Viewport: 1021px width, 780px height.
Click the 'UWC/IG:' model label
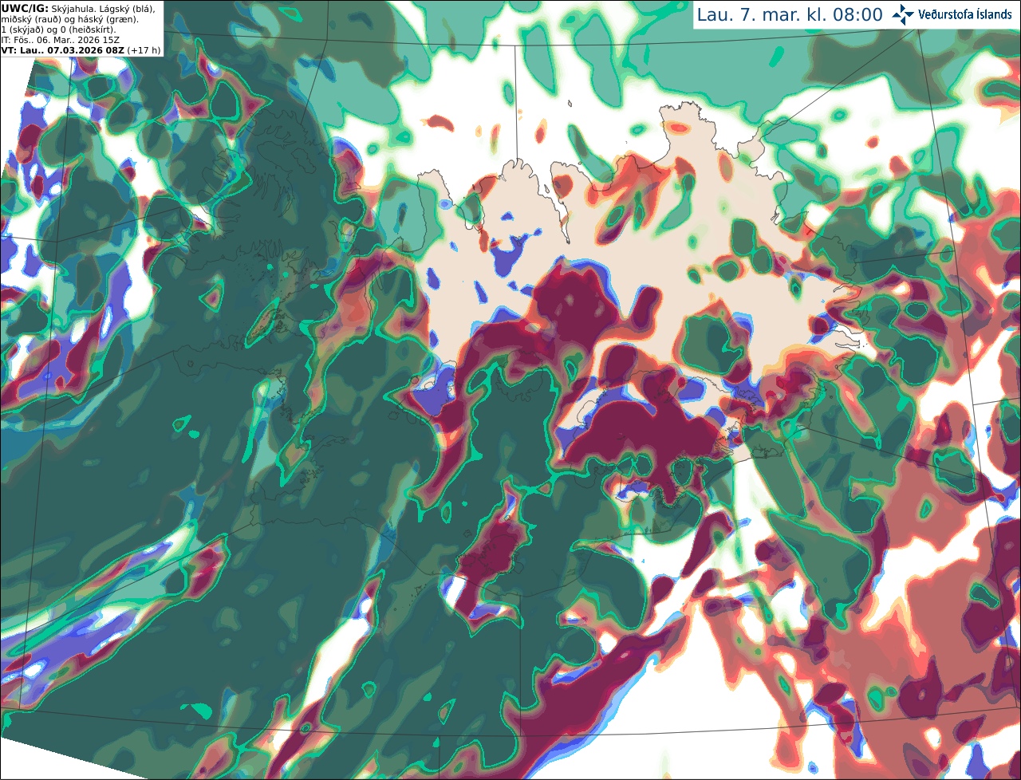(24, 9)
